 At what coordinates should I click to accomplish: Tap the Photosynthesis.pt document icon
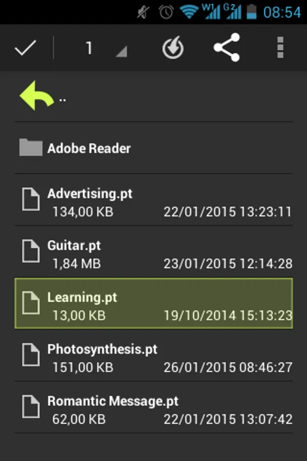(31, 355)
